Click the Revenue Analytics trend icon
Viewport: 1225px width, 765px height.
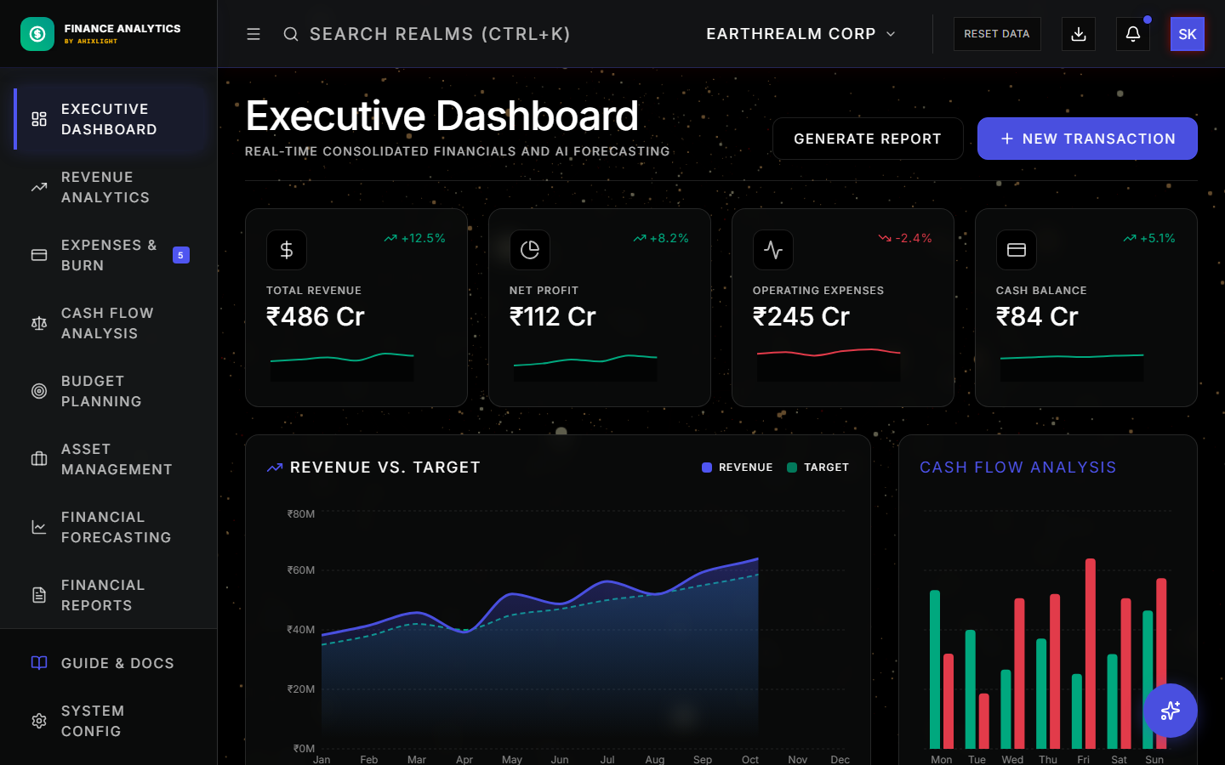click(39, 187)
